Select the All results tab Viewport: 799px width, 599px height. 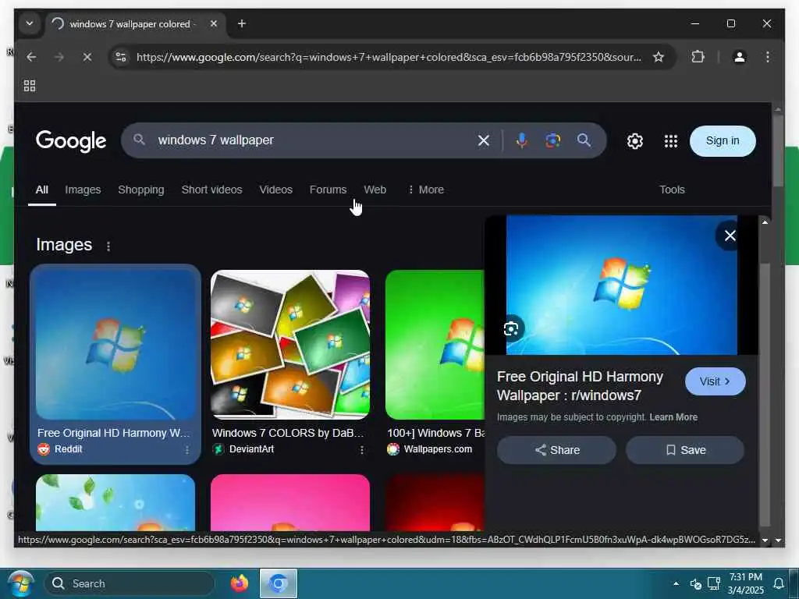click(42, 190)
